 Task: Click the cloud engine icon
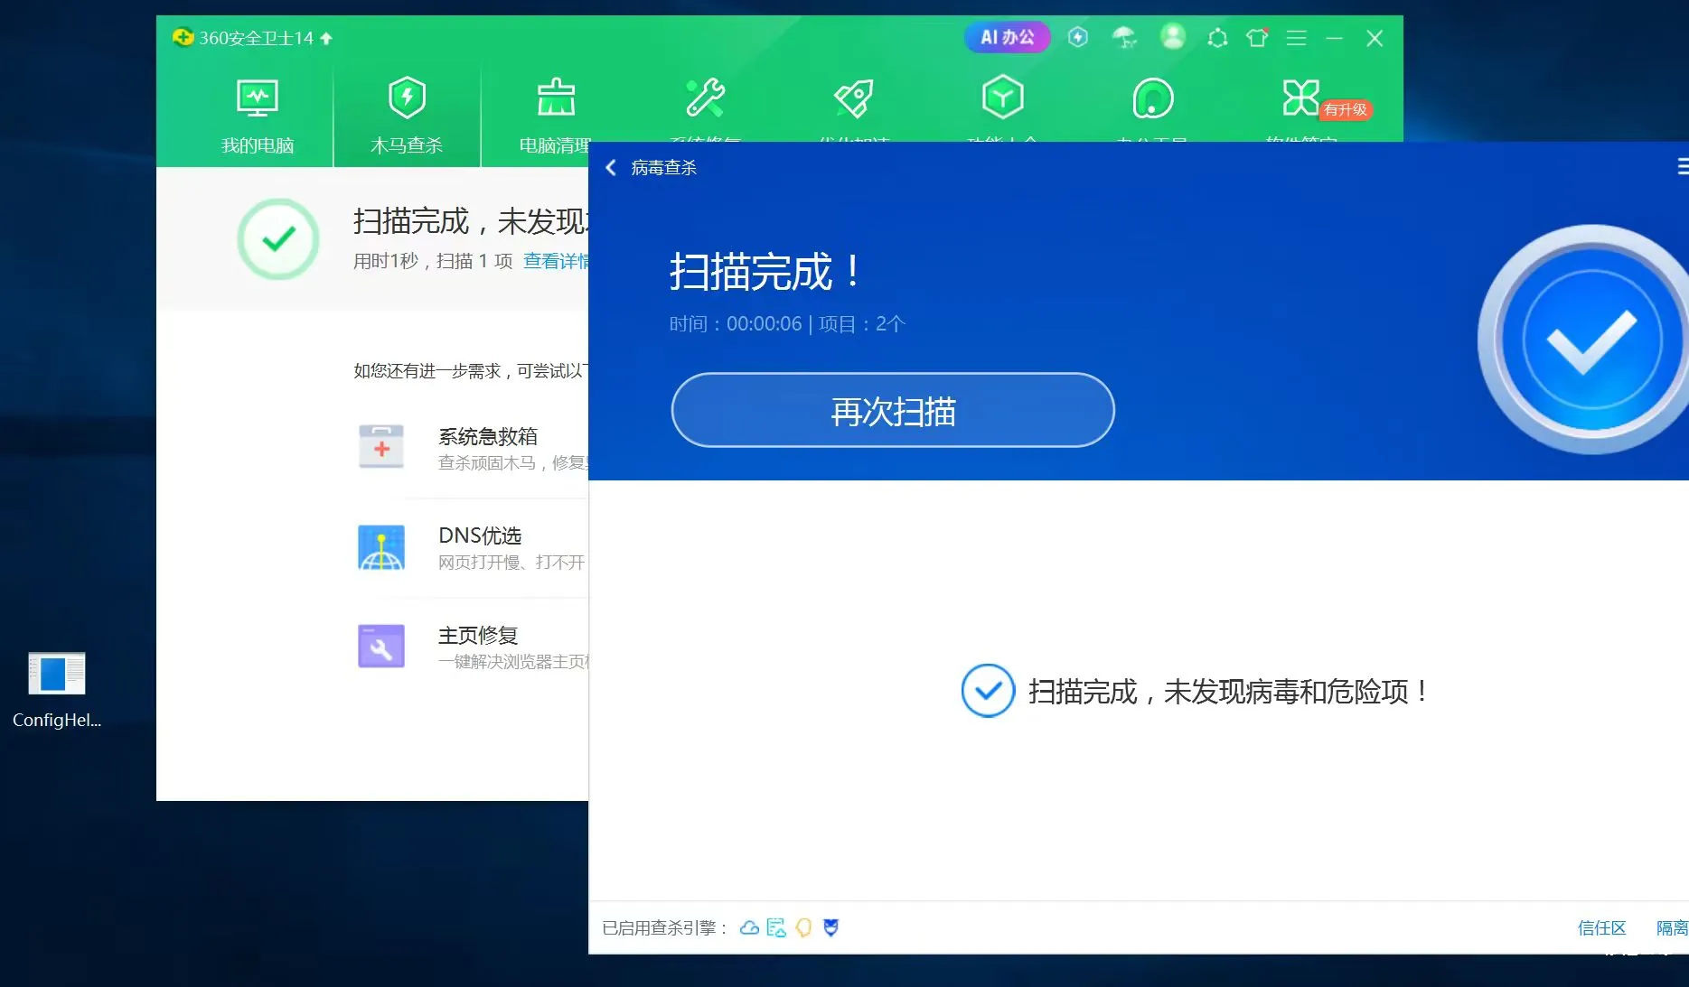749,927
